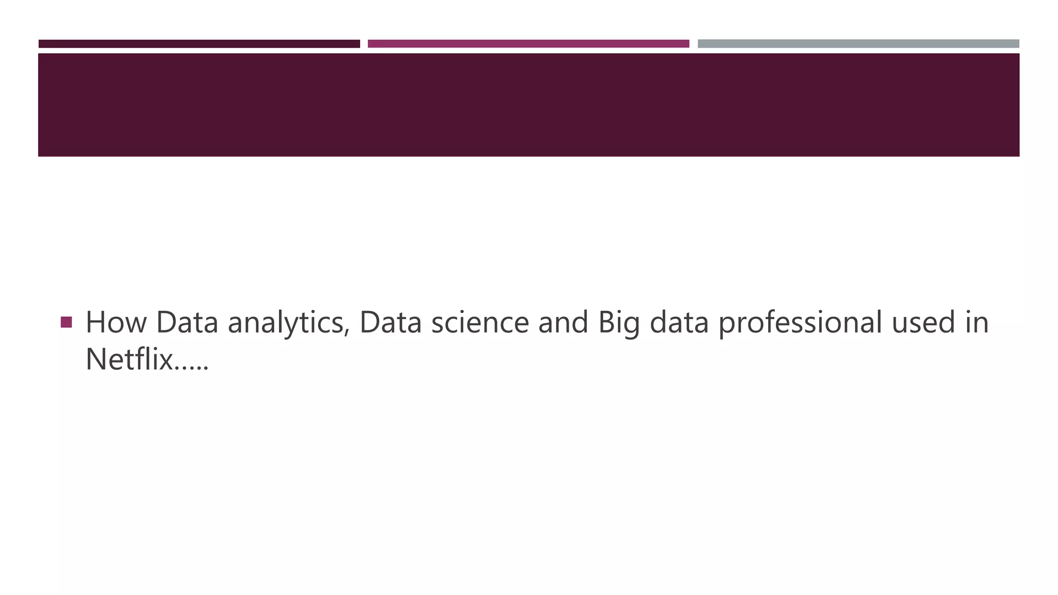Image resolution: width=1058 pixels, height=595 pixels.
Task: Click the lowercase "data" after "Big"
Action: tap(679, 322)
